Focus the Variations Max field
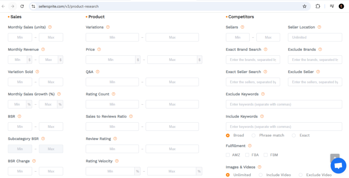Screen dimensions: 349x178 click(x=172, y=37)
